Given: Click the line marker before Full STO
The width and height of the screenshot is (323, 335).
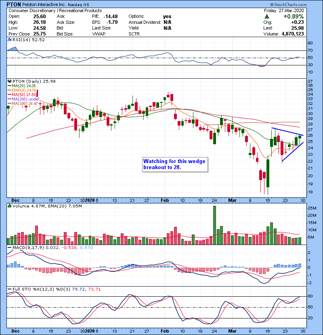Looking at the screenshot, I should pyautogui.click(x=9, y=289).
